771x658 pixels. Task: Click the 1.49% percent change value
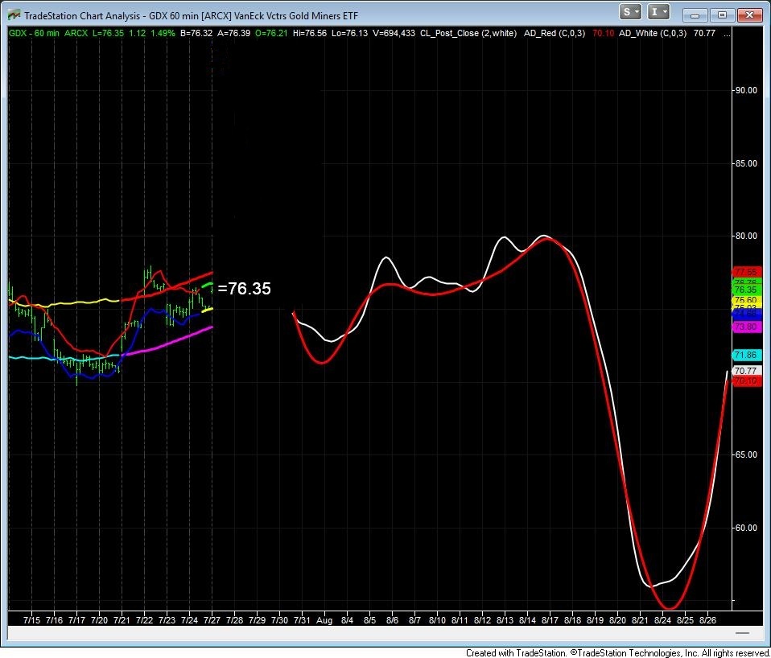163,34
